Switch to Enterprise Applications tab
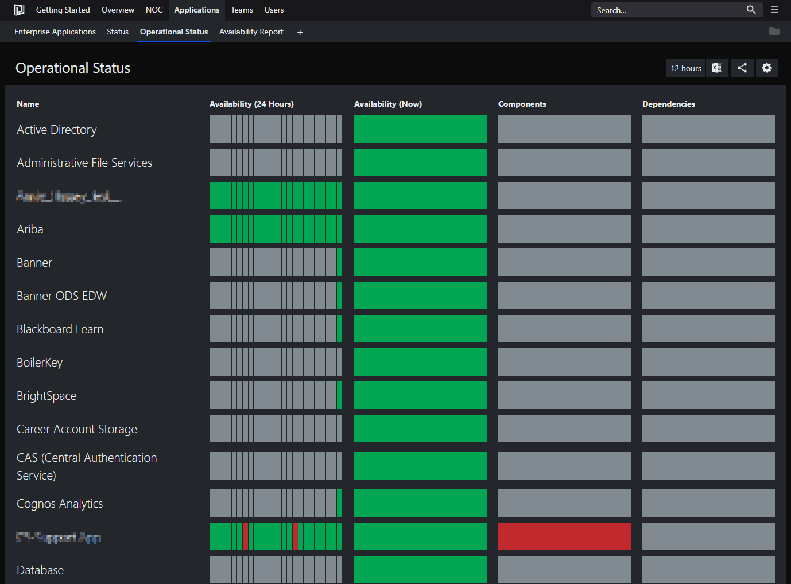The width and height of the screenshot is (791, 584). pyautogui.click(x=55, y=32)
